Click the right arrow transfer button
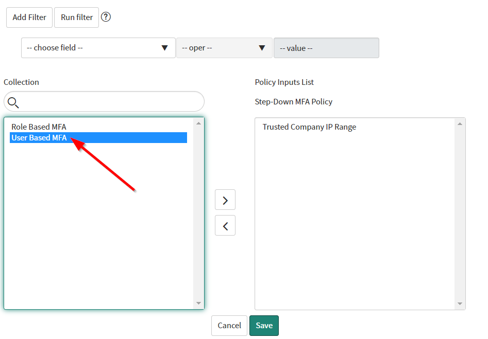488x339 pixels. (225, 200)
